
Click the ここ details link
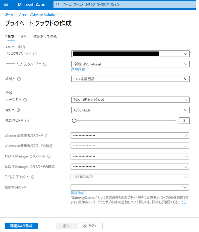[183, 202]
